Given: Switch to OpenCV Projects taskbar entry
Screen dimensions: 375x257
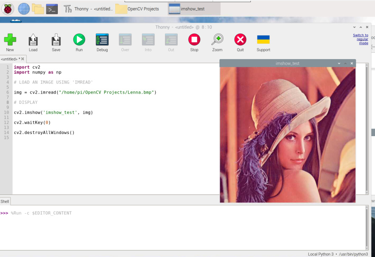Looking at the screenshot, I should [137, 9].
